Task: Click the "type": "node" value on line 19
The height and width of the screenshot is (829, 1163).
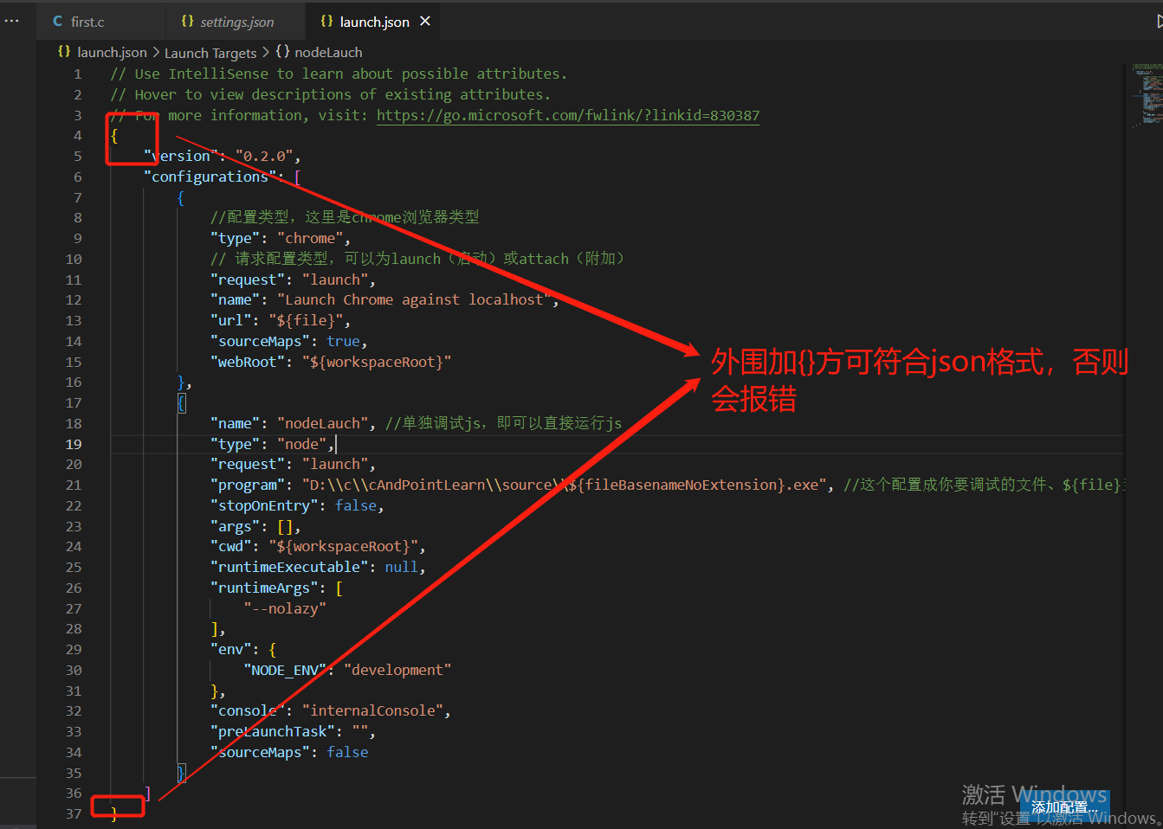Action: [303, 443]
